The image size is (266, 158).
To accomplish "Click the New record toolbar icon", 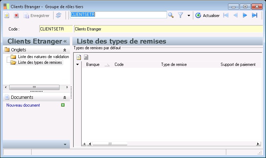I will click(7, 16).
